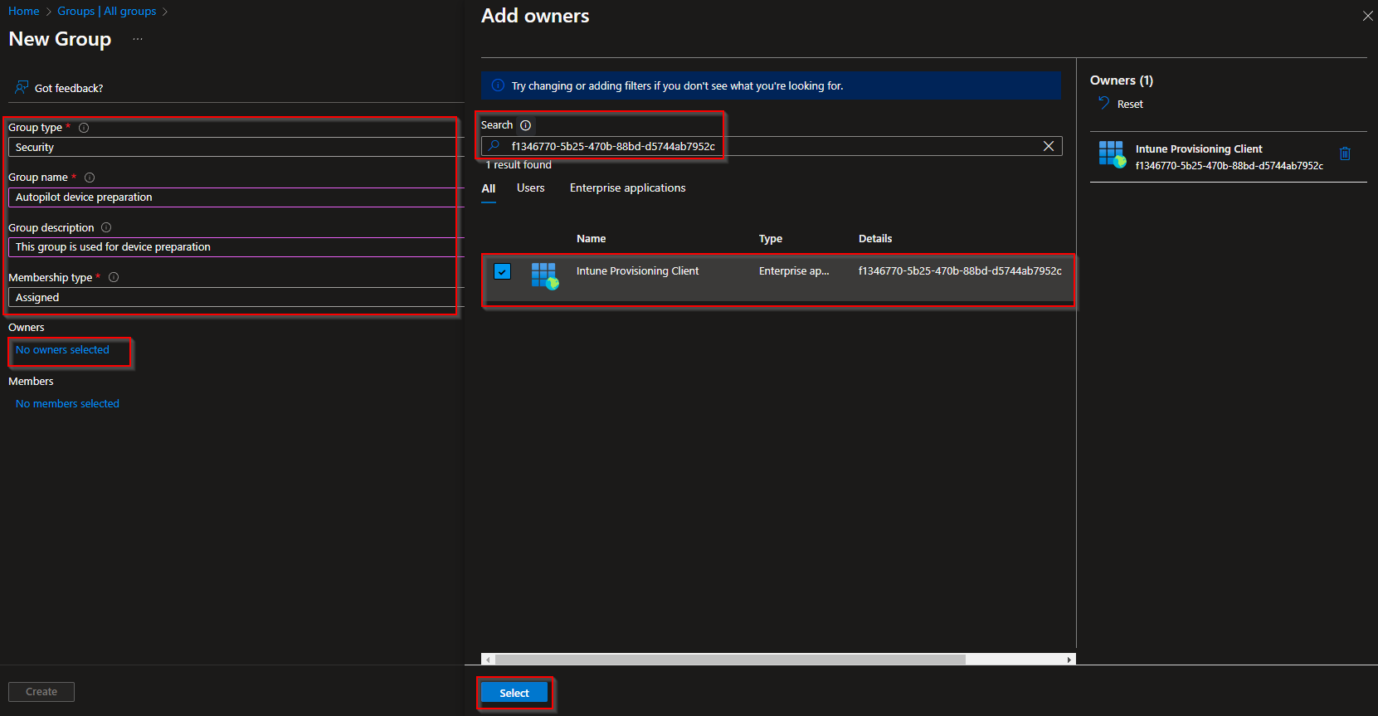Go to Groups | All groups breadcrumb
The width and height of the screenshot is (1378, 716).
click(x=106, y=11)
